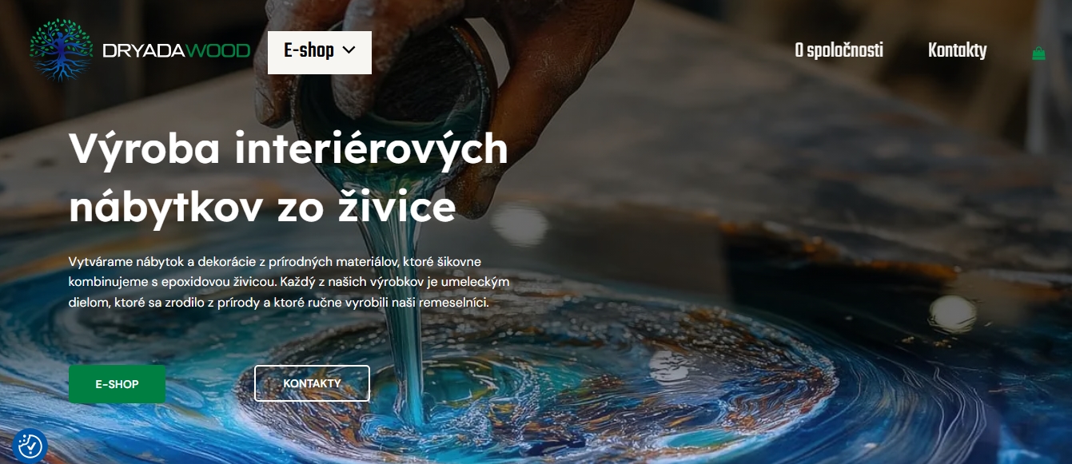Open the green shopping bag cart
This screenshot has width=1072, height=464.
tap(1038, 54)
